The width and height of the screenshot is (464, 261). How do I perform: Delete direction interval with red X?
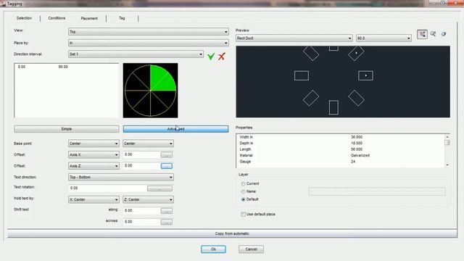point(221,57)
